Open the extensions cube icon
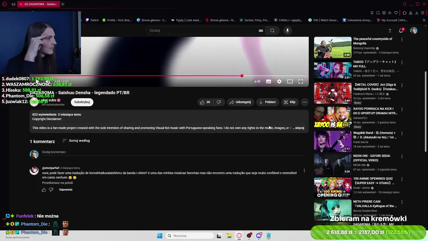This screenshot has height=241, width=428. pyautogui.click(x=405, y=13)
